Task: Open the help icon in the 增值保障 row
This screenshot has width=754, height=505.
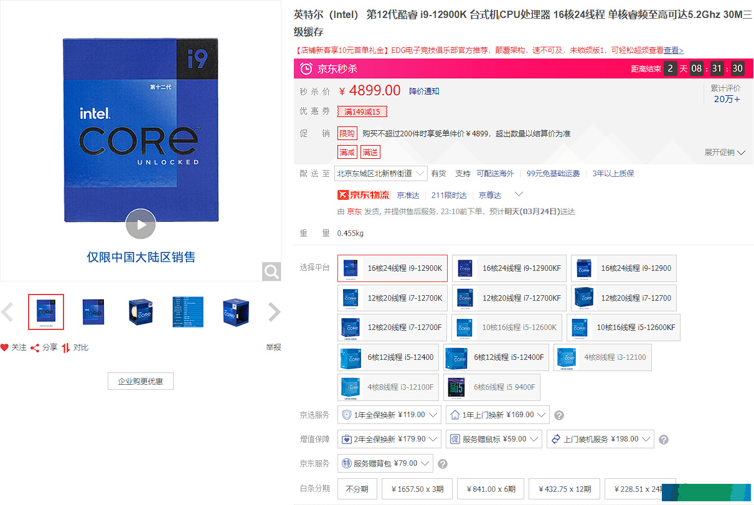Action: (664, 440)
